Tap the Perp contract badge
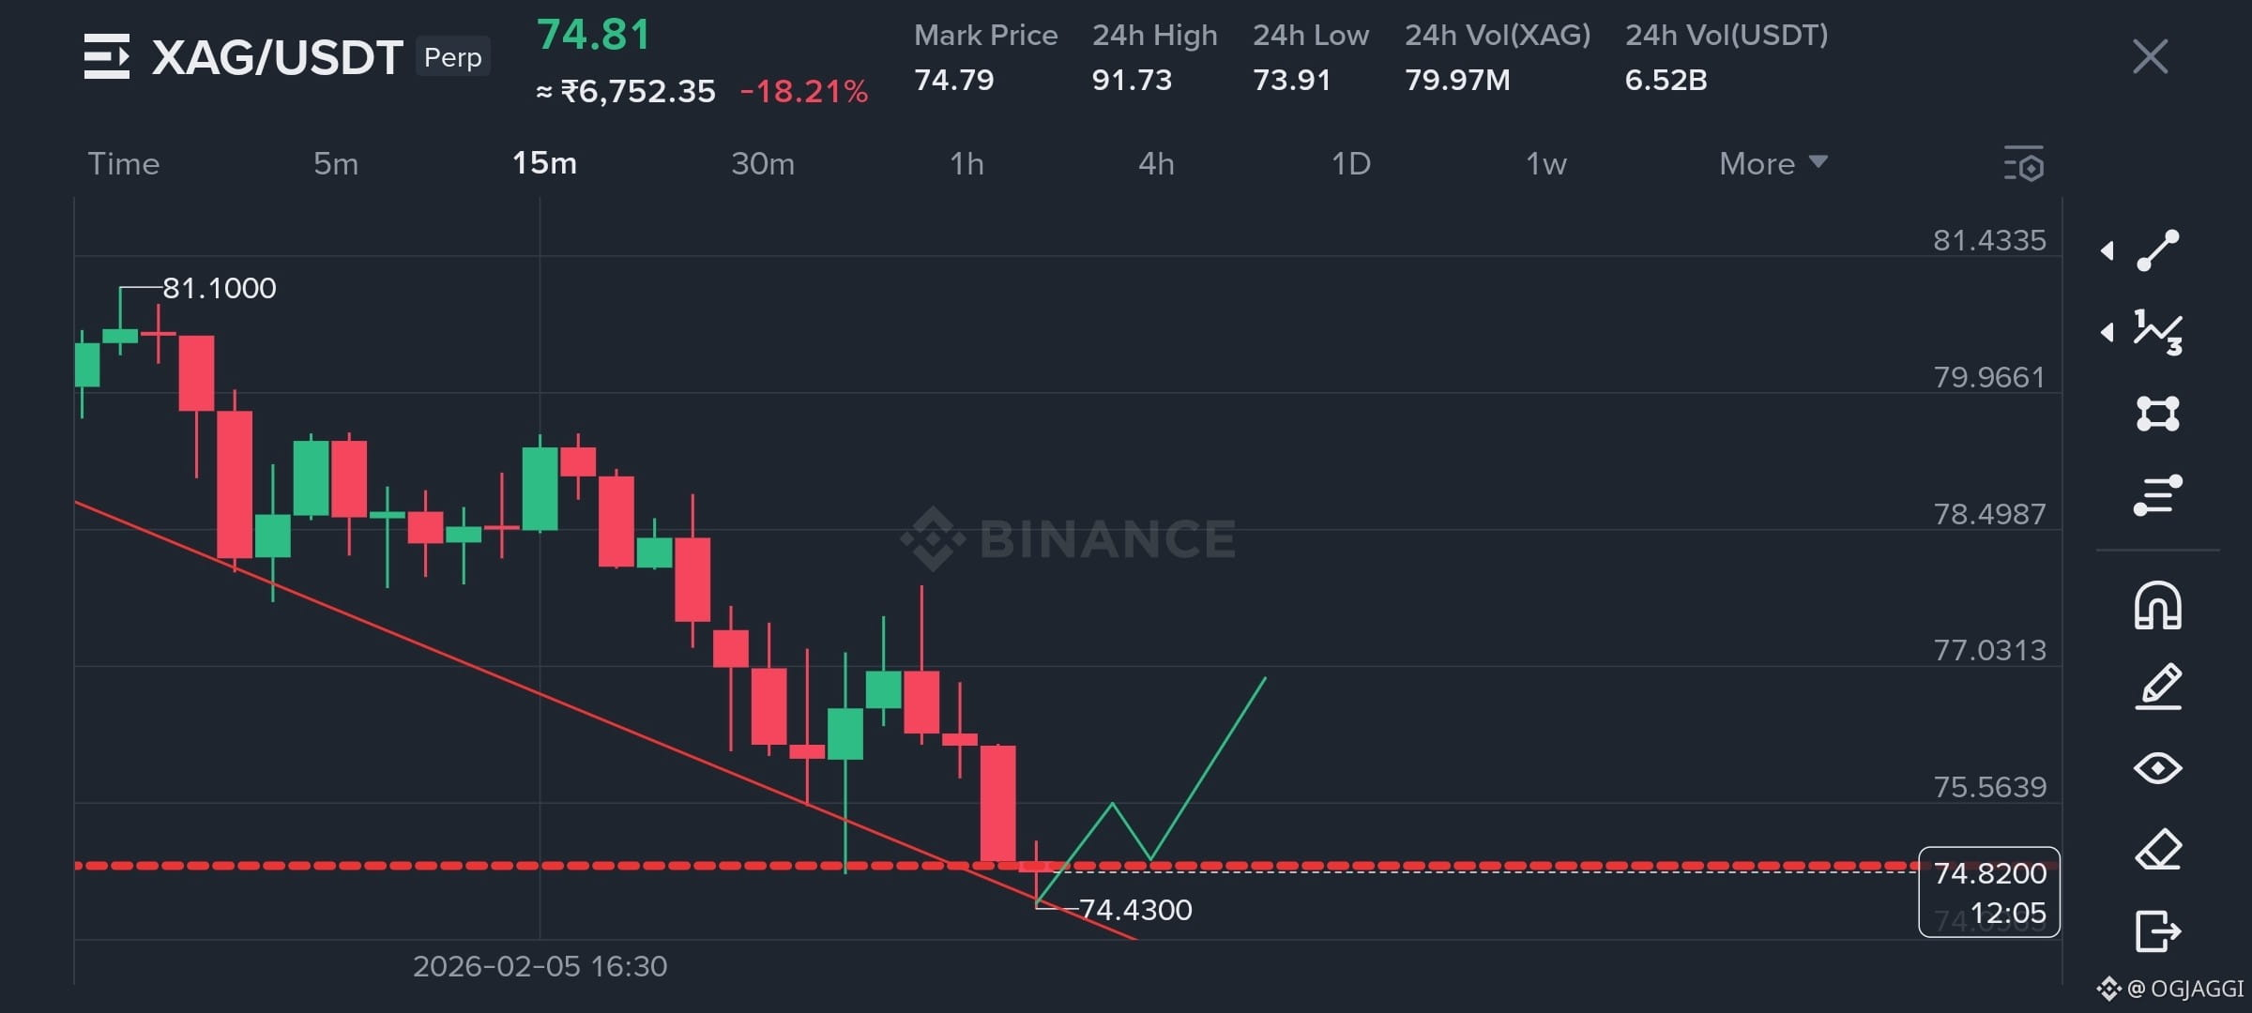This screenshot has height=1013, width=2252. pos(453,57)
